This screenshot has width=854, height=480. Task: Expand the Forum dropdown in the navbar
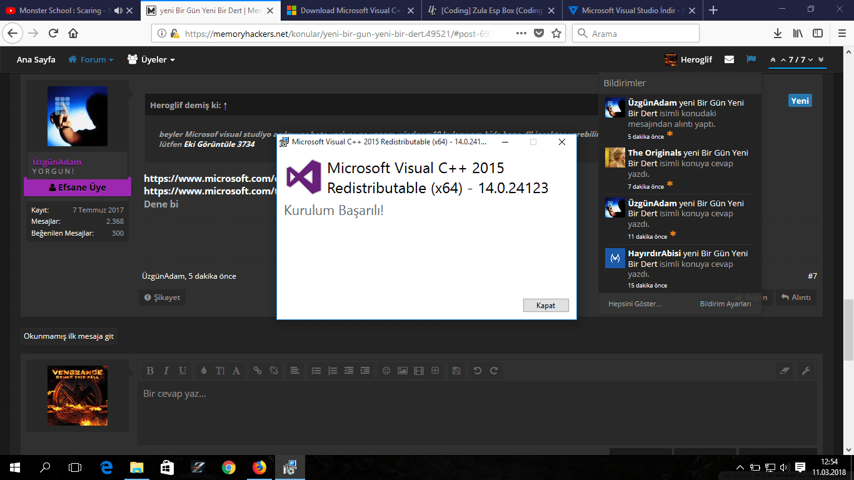pos(91,59)
